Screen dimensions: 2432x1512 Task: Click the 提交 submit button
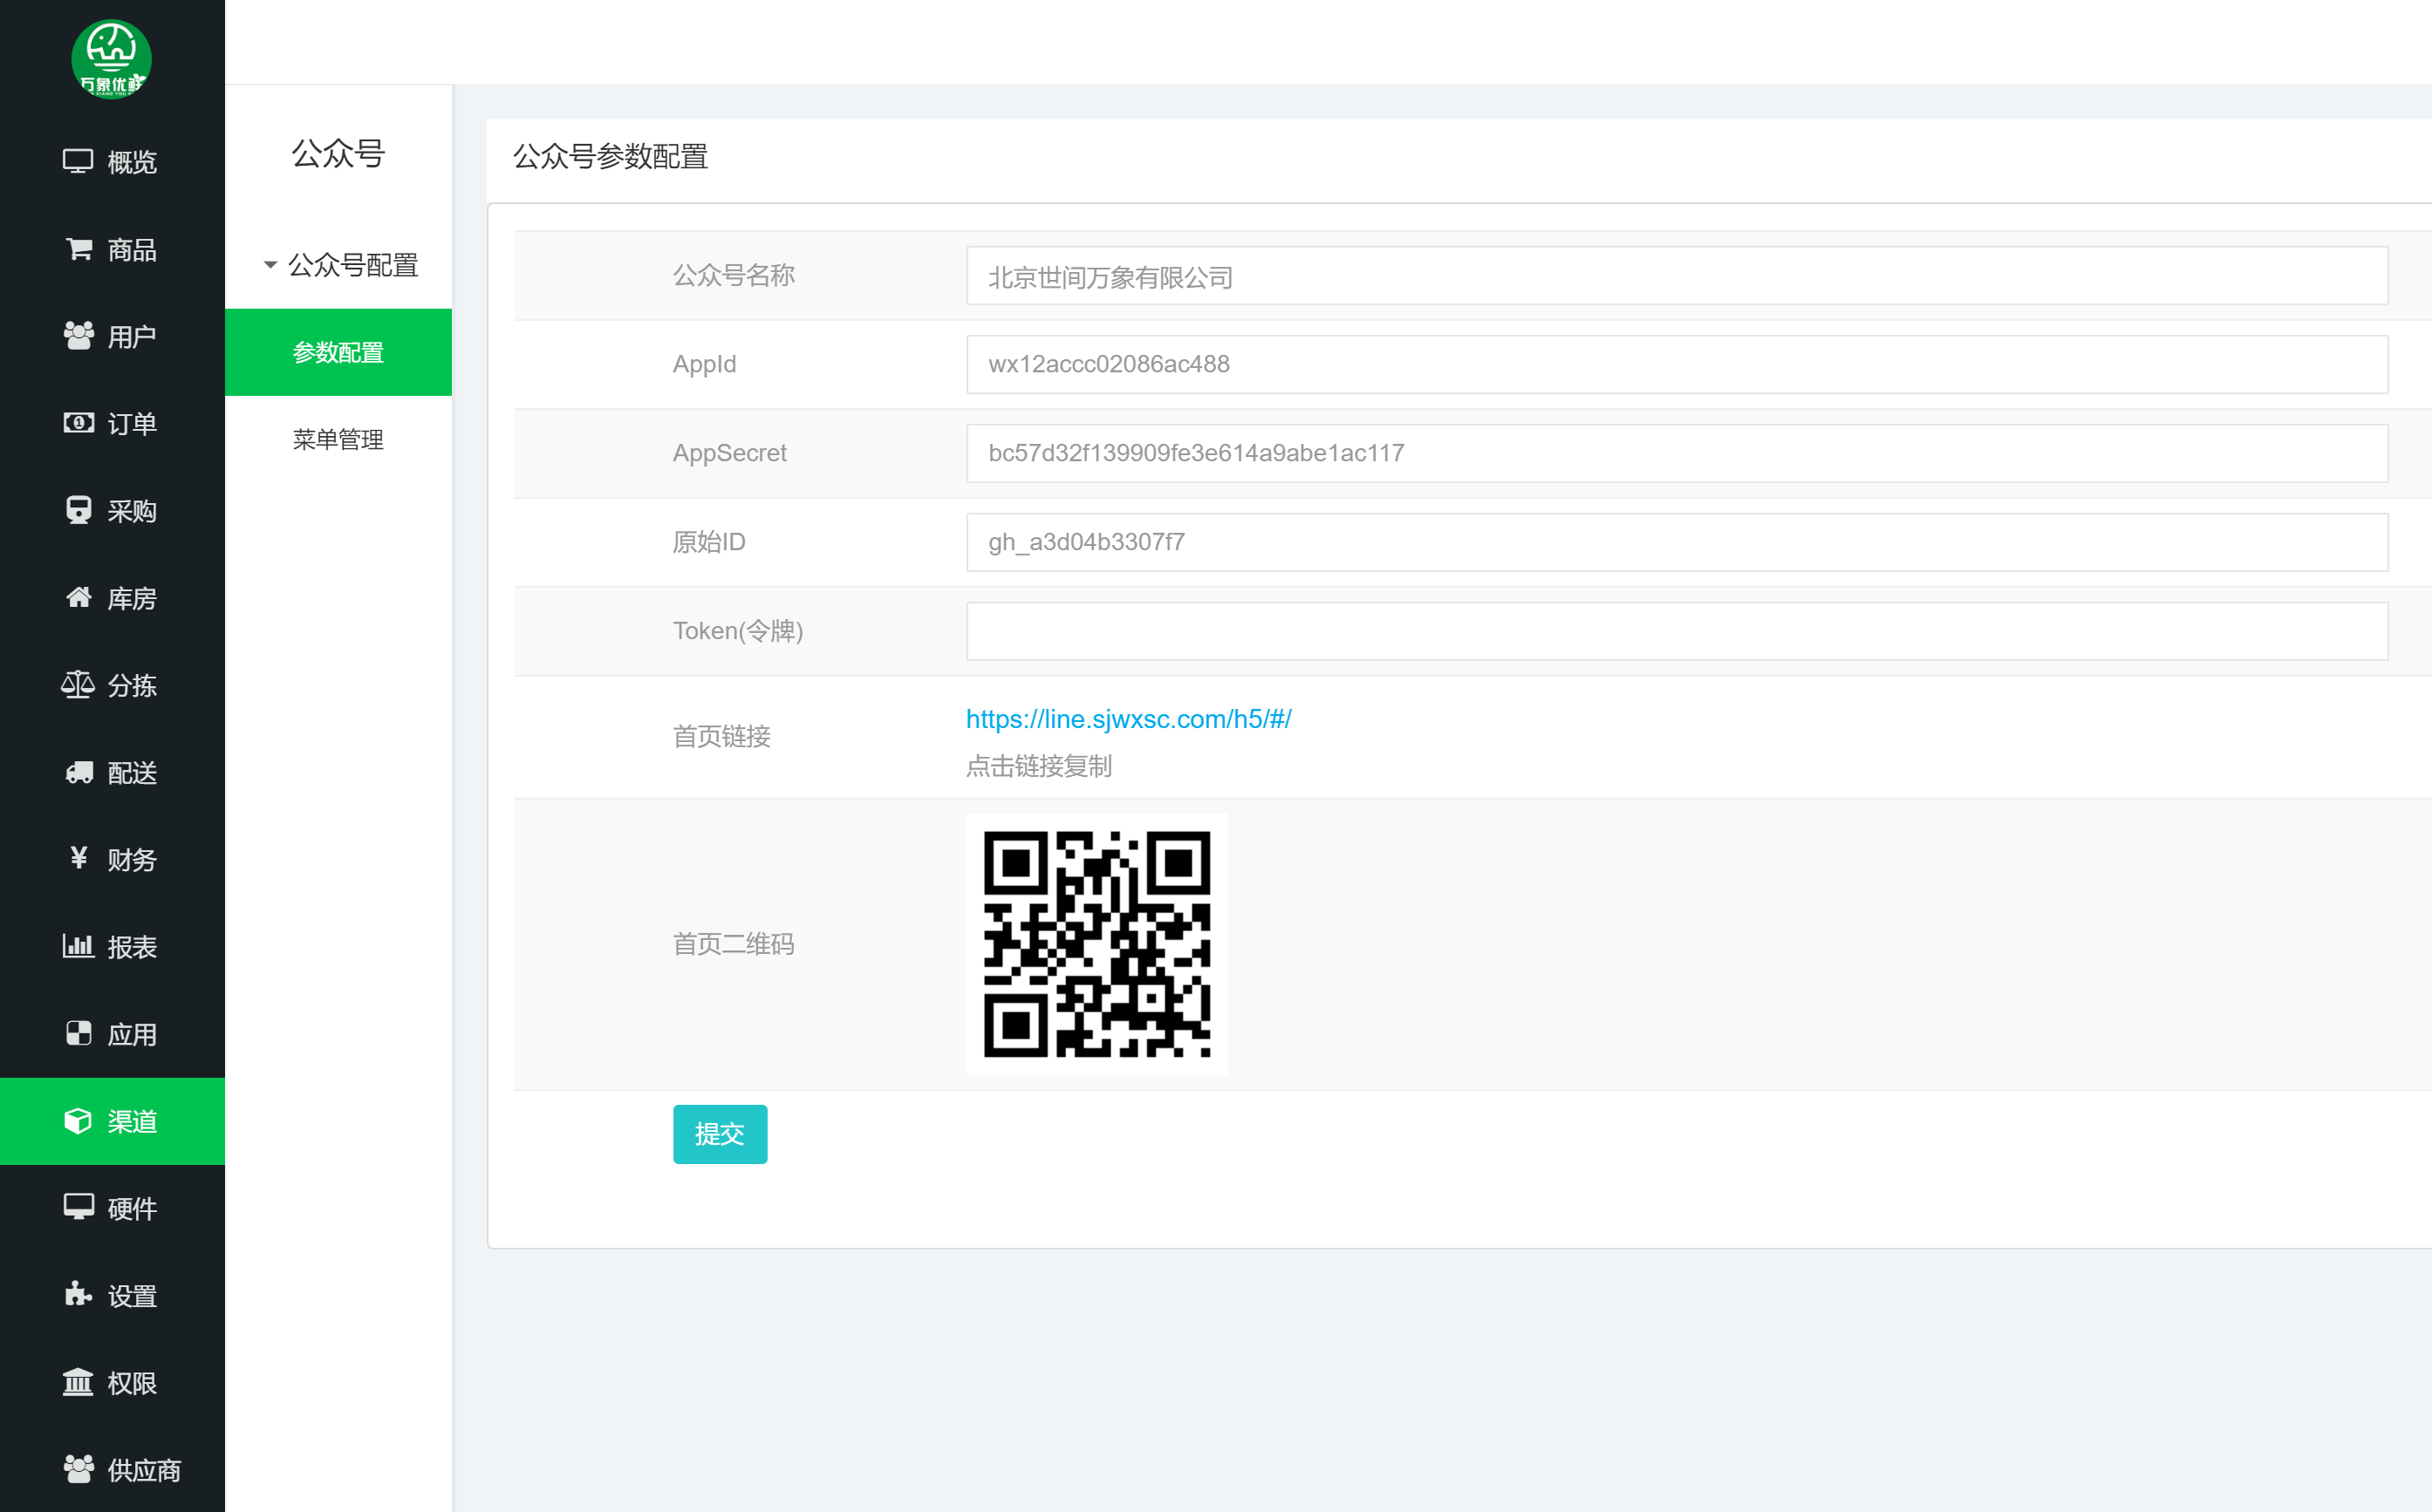[720, 1134]
